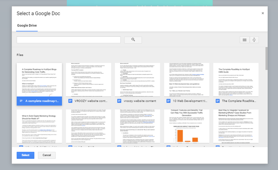This screenshot has height=170, width=278.
Task: Open the Google Drive tab
Action: (27, 26)
